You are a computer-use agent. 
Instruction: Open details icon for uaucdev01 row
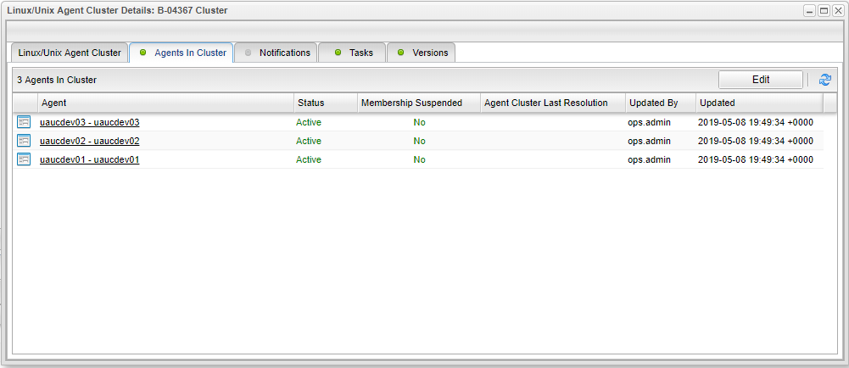click(x=24, y=159)
